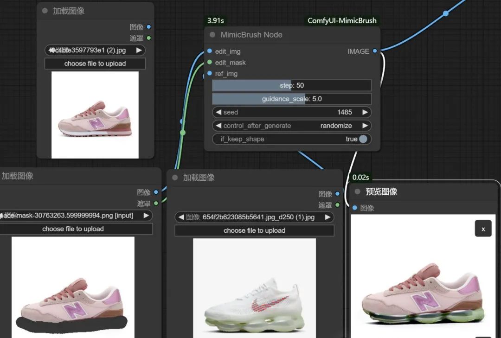This screenshot has width=501, height=338.
Task: Go to next file after 654f2b623085b5641.jpg_d250 (1).jpg
Action: tap(328, 217)
